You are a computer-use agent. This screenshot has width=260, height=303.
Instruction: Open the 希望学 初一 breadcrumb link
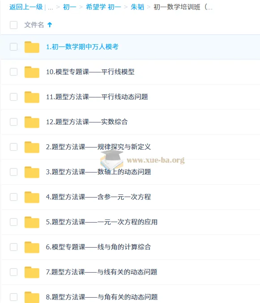coord(103,7)
